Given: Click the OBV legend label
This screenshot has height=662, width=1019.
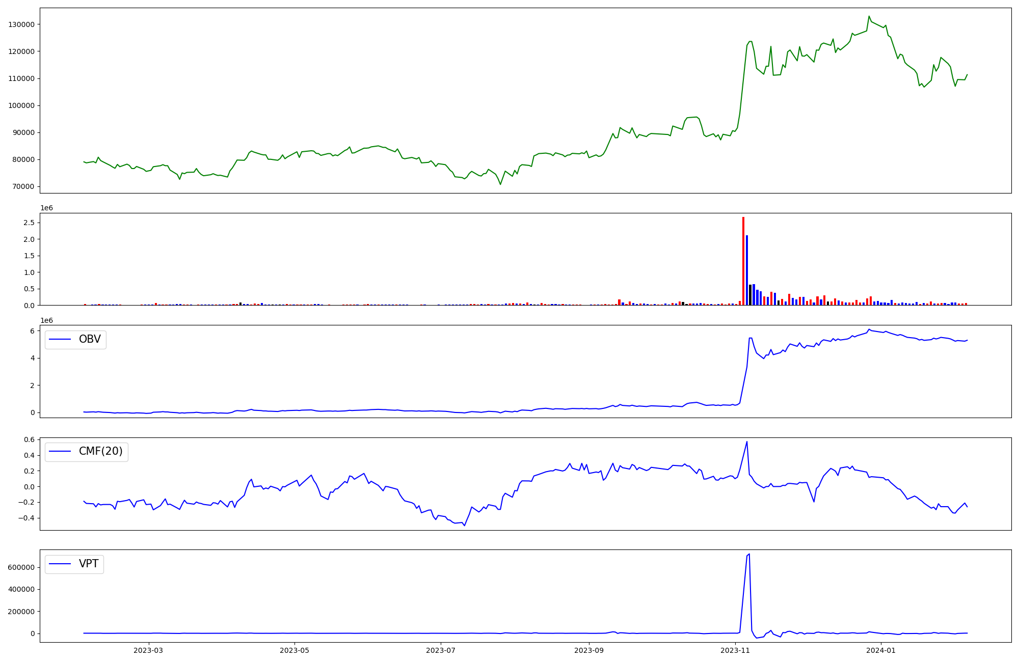Looking at the screenshot, I should (x=90, y=339).
